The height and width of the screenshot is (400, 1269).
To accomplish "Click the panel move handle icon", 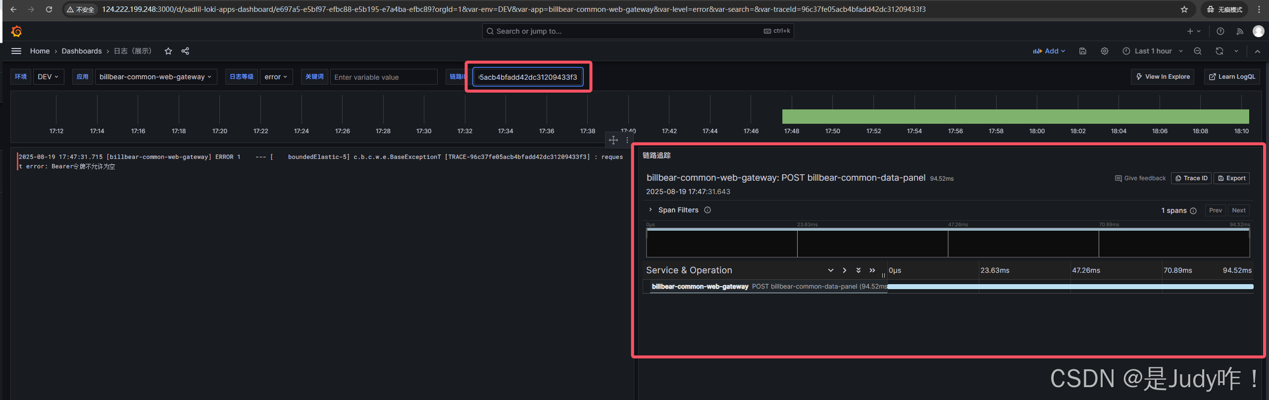I will tap(613, 140).
